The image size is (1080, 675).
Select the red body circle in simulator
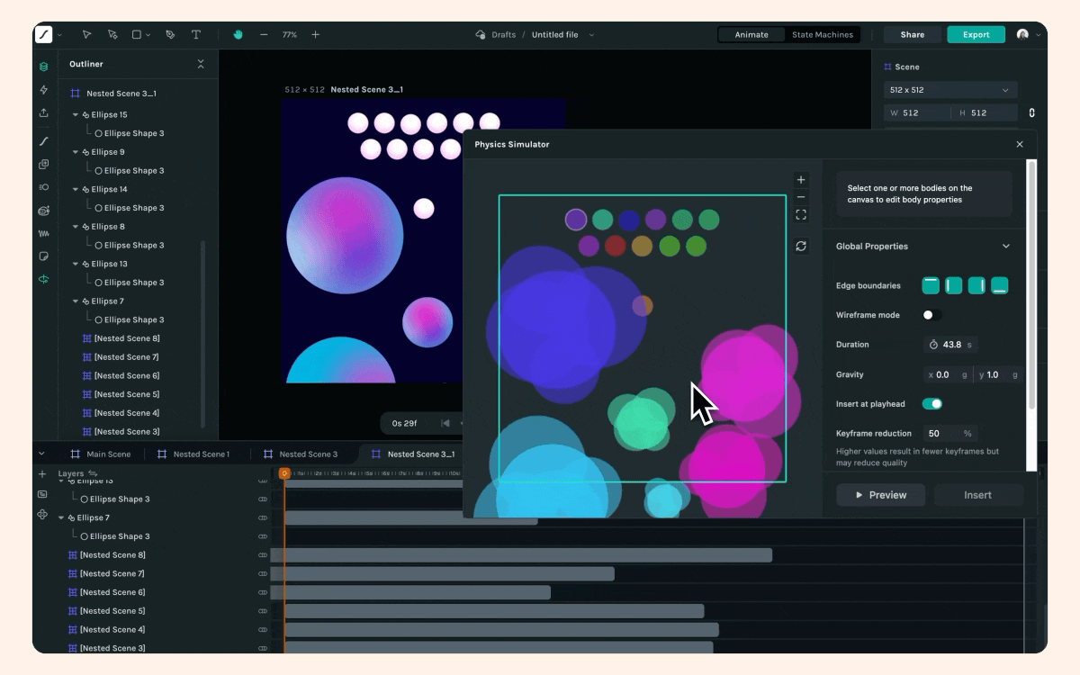615,246
